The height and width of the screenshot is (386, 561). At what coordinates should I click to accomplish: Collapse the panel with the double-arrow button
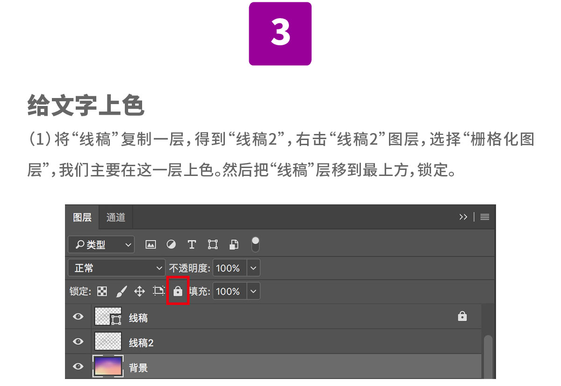coord(463,217)
